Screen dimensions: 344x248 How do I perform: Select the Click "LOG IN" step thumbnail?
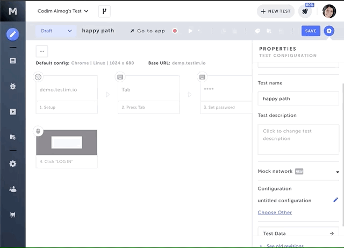(67, 143)
